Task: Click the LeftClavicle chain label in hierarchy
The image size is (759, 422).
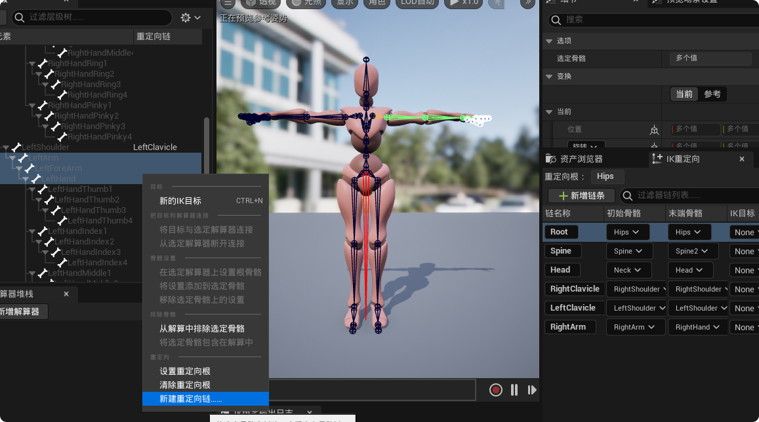Action: pyautogui.click(x=155, y=147)
